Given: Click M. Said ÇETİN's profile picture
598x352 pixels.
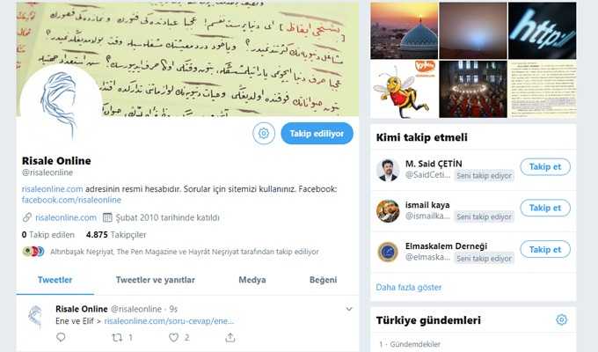Looking at the screenshot, I should [388, 170].
